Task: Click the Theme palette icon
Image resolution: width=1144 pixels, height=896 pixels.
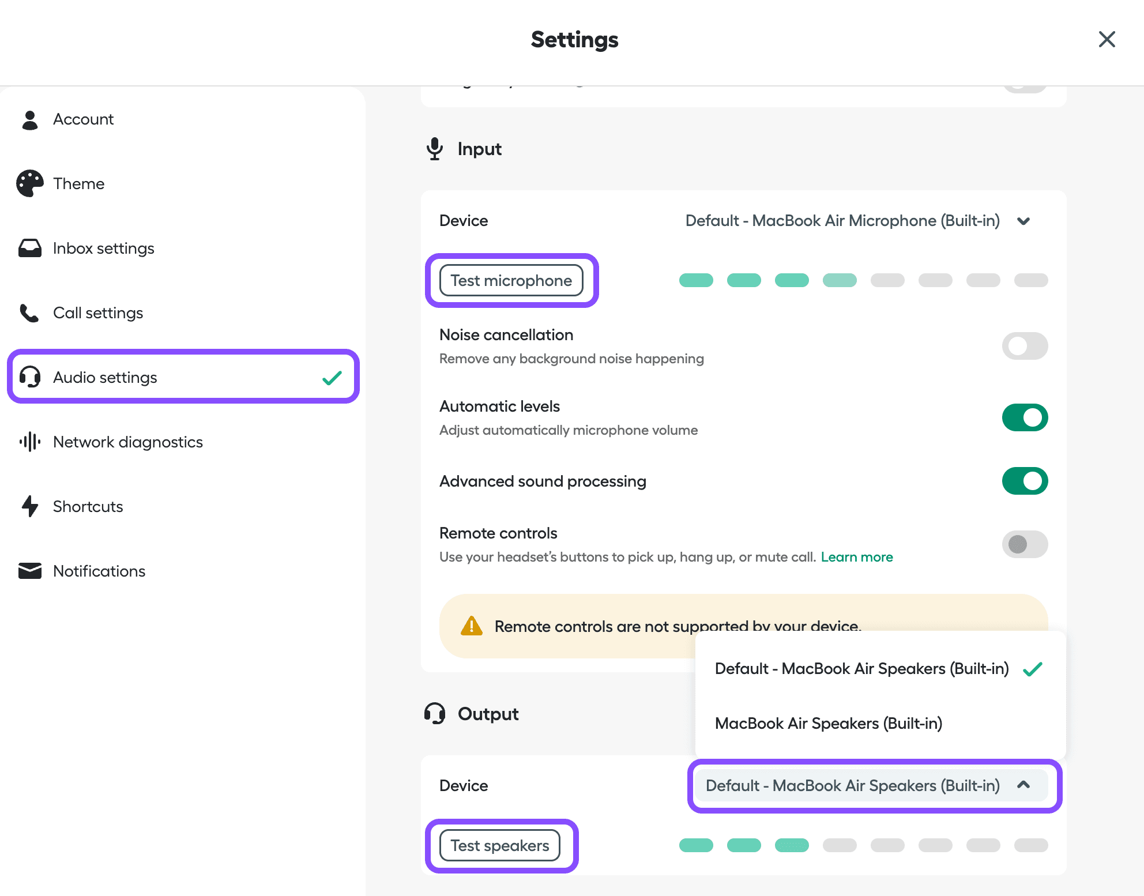Action: (x=29, y=183)
